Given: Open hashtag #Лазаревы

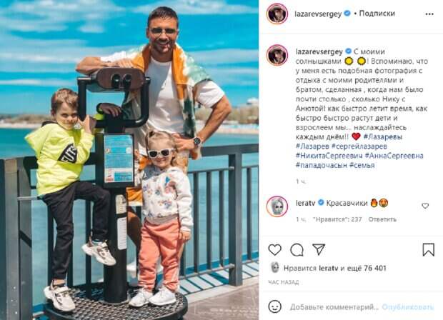Looking at the screenshot, I should [x=383, y=137].
